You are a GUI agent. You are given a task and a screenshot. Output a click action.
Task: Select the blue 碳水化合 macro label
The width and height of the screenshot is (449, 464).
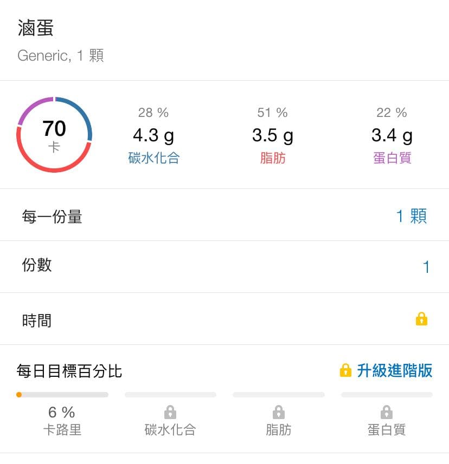[153, 158]
